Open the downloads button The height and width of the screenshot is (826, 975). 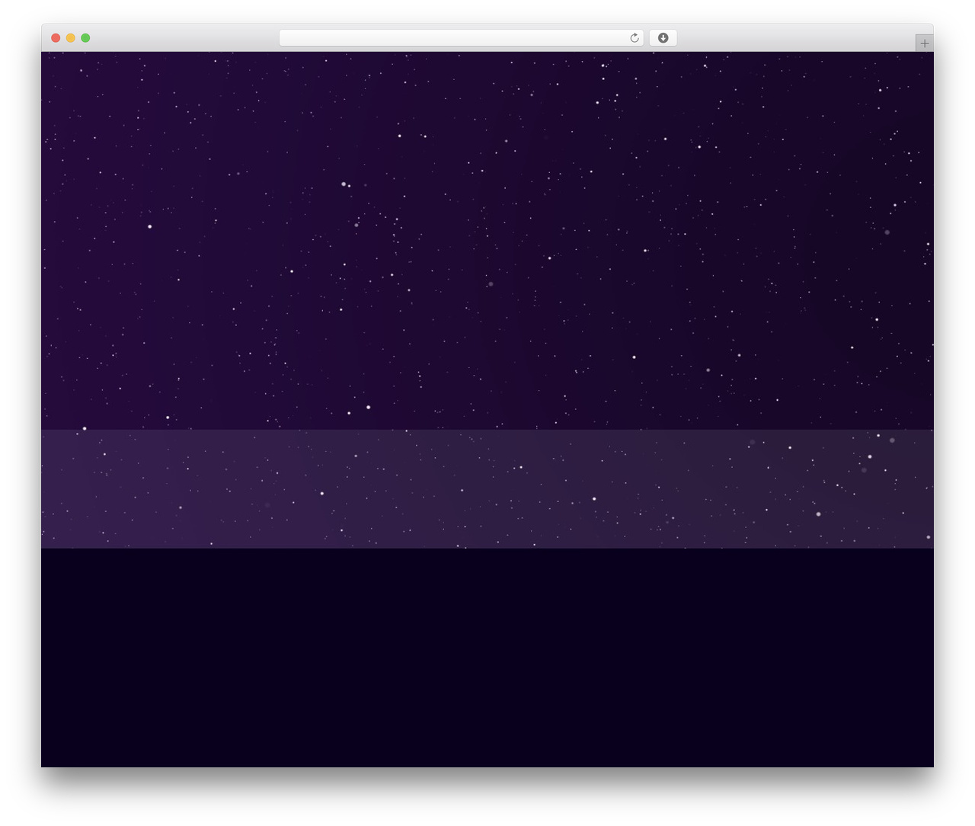pyautogui.click(x=663, y=38)
